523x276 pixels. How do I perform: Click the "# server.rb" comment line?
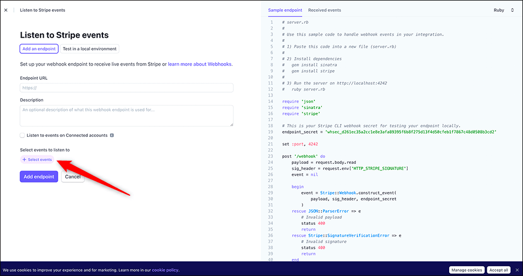click(x=295, y=22)
